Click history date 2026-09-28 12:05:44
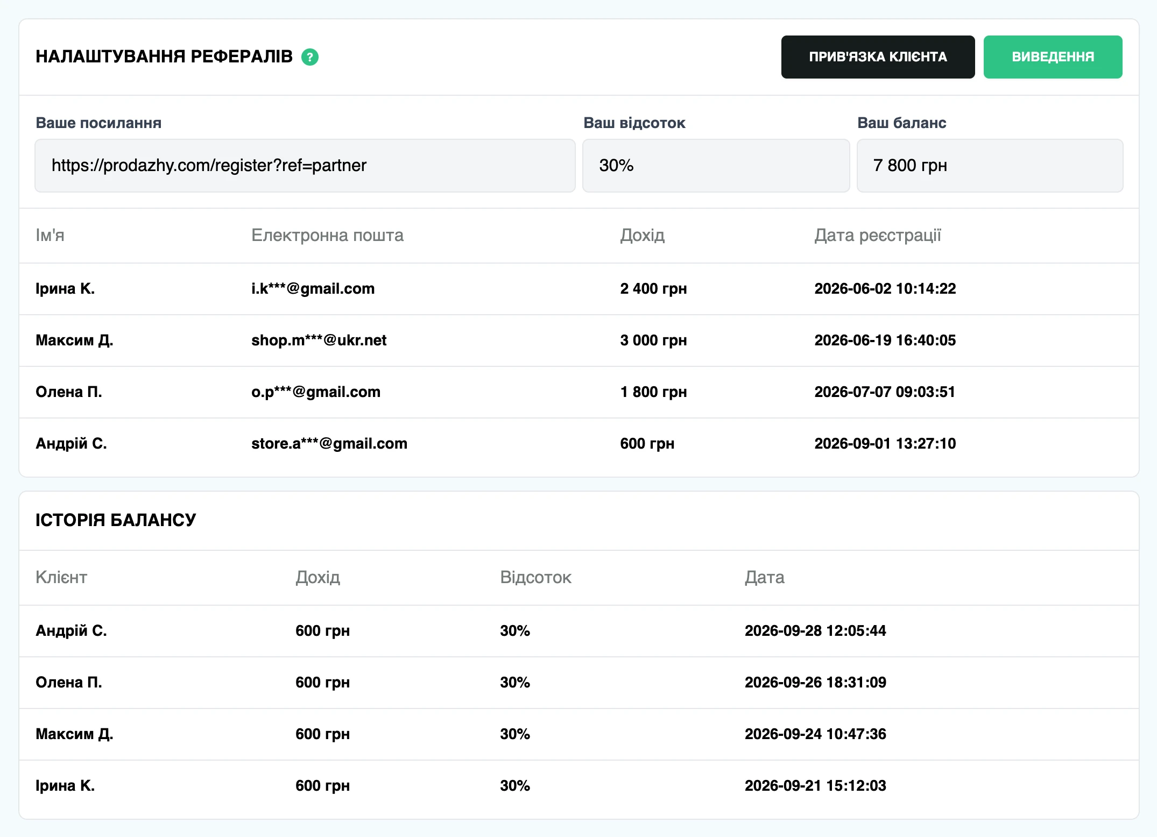The height and width of the screenshot is (837, 1157). point(815,631)
